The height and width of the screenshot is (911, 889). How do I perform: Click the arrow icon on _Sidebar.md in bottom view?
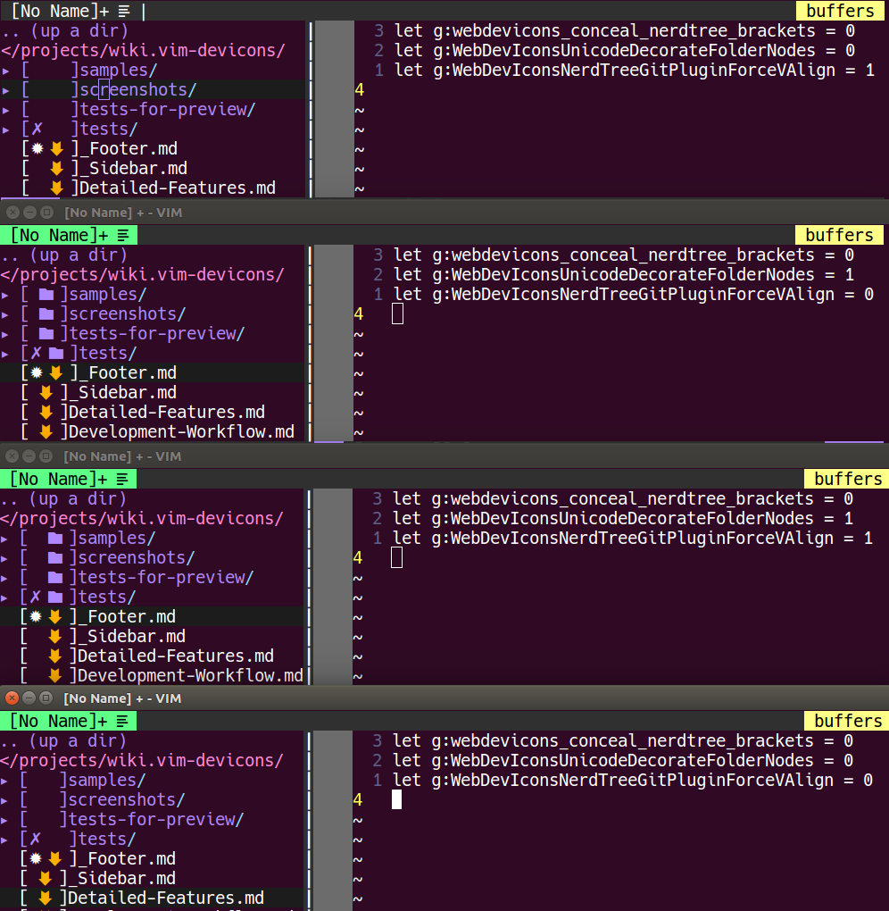point(46,879)
